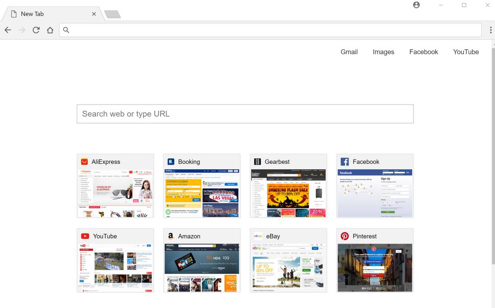
Task: Reload the page with refresh icon
Action: click(36, 30)
